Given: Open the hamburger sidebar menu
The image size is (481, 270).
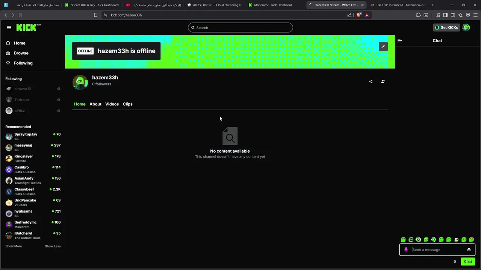Looking at the screenshot, I should [x=9, y=27].
